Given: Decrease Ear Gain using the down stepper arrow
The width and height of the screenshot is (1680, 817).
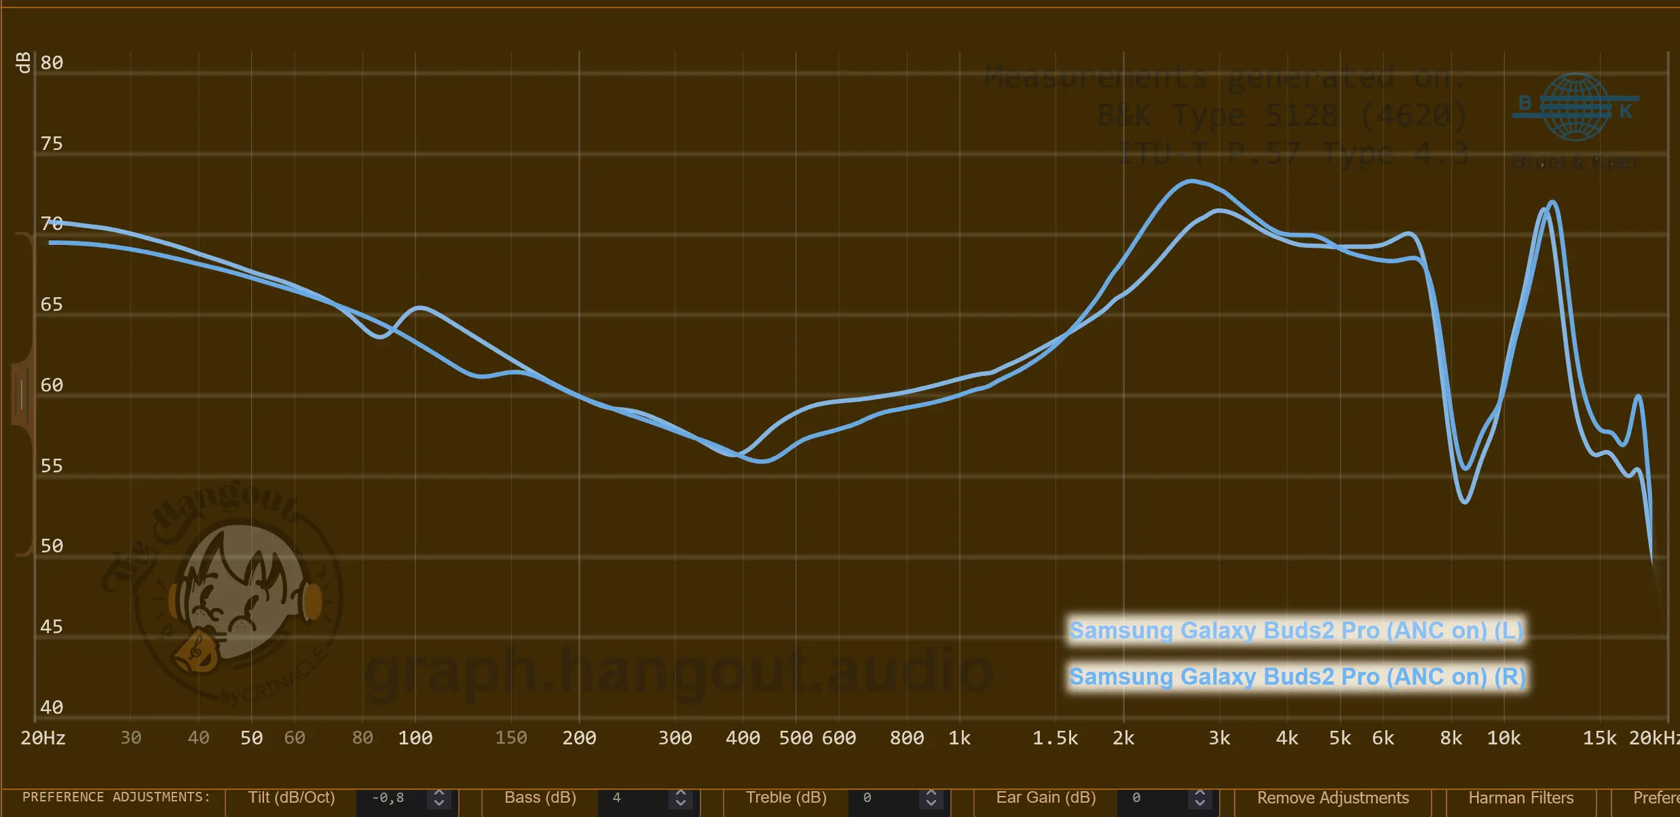Looking at the screenshot, I should [x=1200, y=804].
